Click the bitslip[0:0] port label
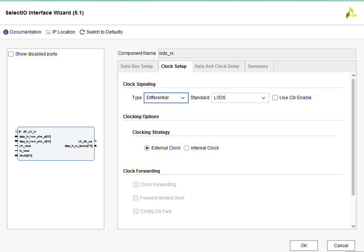364x252 pixels. click(26, 155)
